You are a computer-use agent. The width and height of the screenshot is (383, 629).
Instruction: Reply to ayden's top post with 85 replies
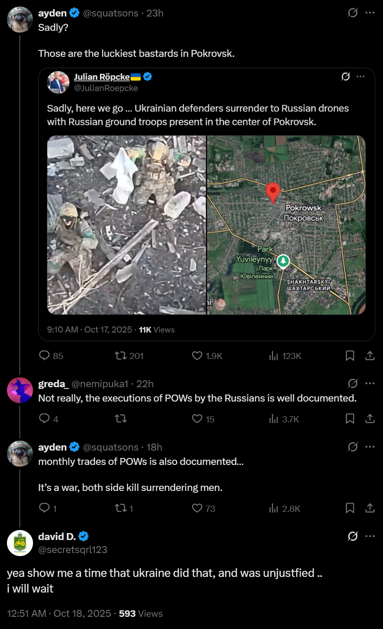(x=51, y=356)
